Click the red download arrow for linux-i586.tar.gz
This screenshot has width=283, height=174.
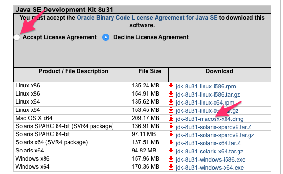[x=171, y=94]
